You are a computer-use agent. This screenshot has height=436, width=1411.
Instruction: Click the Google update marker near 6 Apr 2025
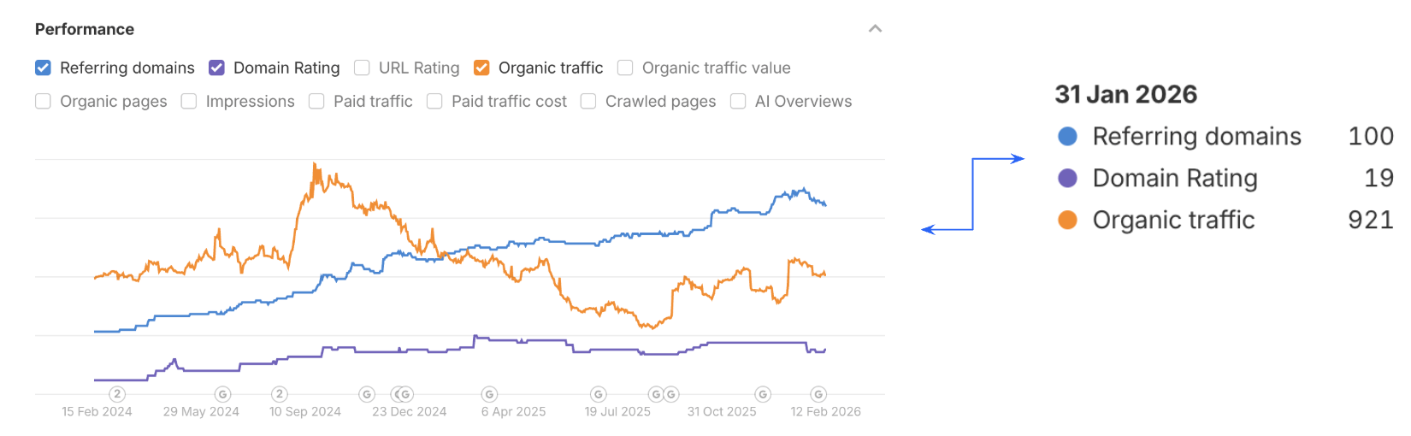point(489,394)
